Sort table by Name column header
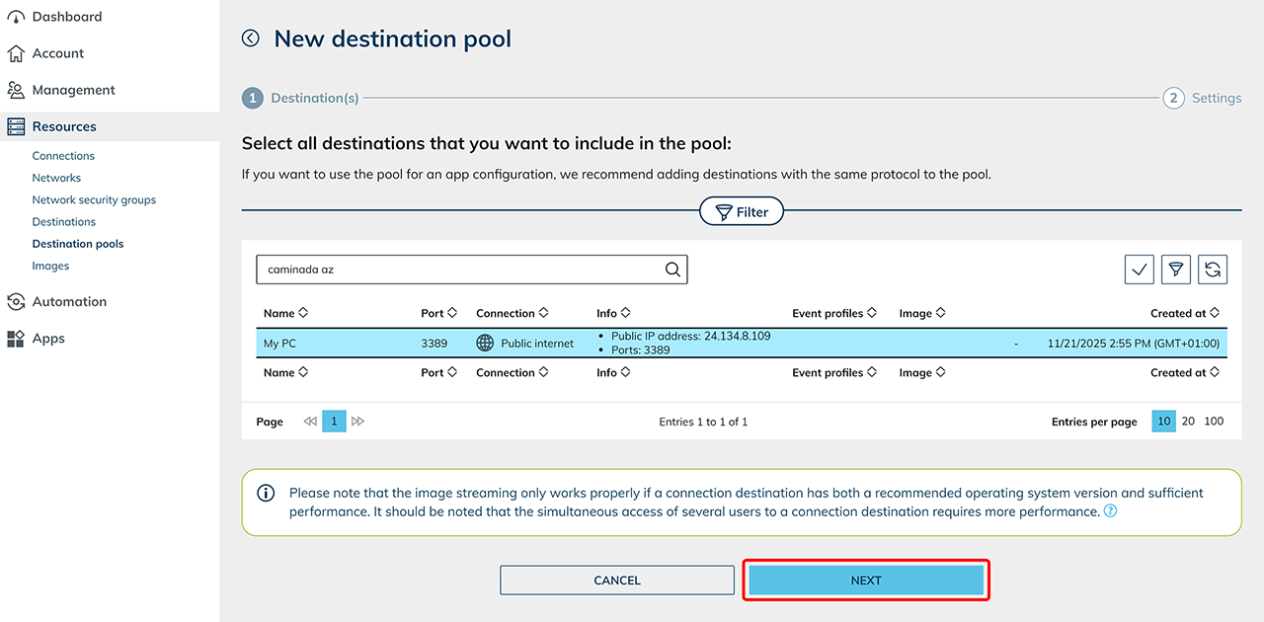Image resolution: width=1264 pixels, height=622 pixels. [x=285, y=313]
